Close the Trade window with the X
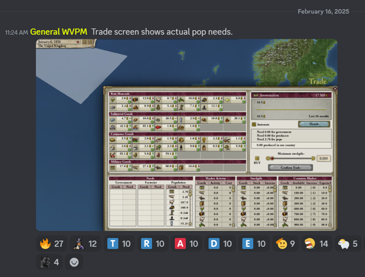The image size is (365, 277). [335, 88]
